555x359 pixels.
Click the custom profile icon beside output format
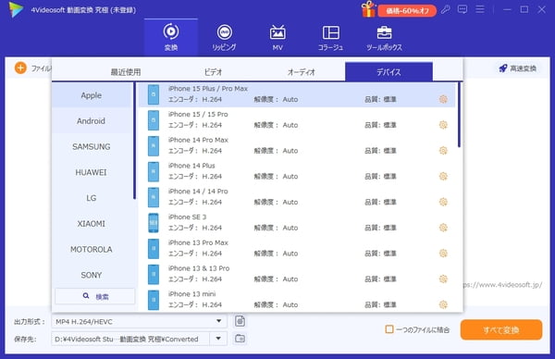[x=240, y=321]
